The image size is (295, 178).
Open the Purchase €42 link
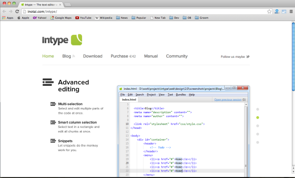[x=123, y=56]
